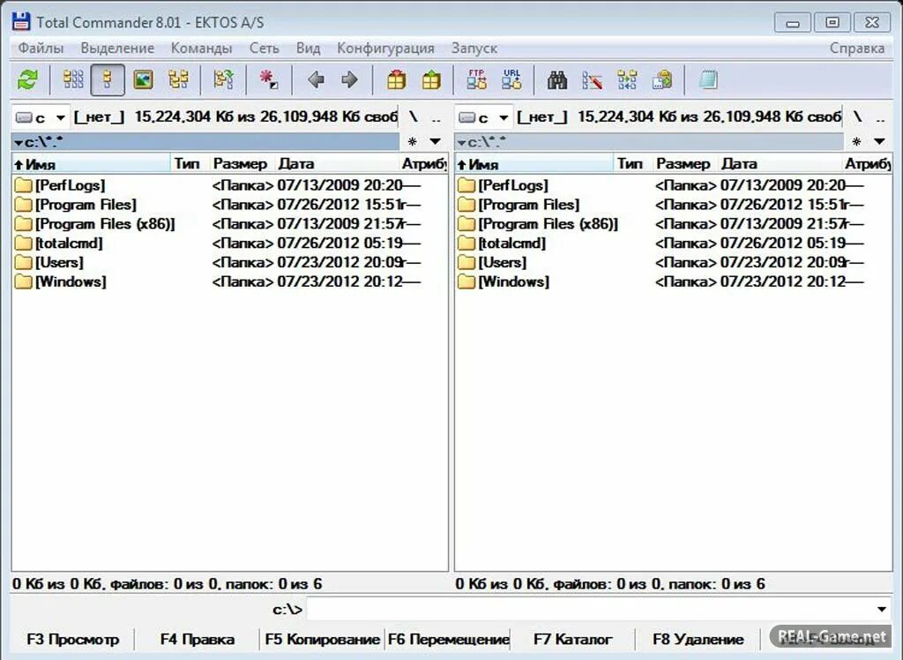Click the Total Commander floppy title icon
This screenshot has width=903, height=660.
point(21,22)
